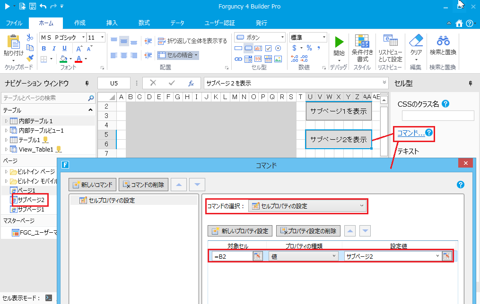Click 折り返して全体を表示する wrap text
Viewport: 480px width, 304px height.
pyautogui.click(x=192, y=41)
